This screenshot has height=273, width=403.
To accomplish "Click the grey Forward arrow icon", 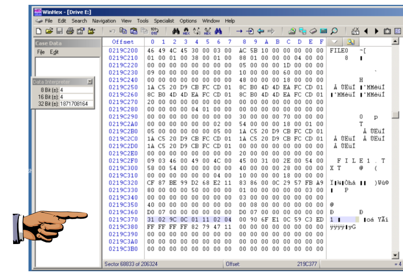I will tap(271, 31).
